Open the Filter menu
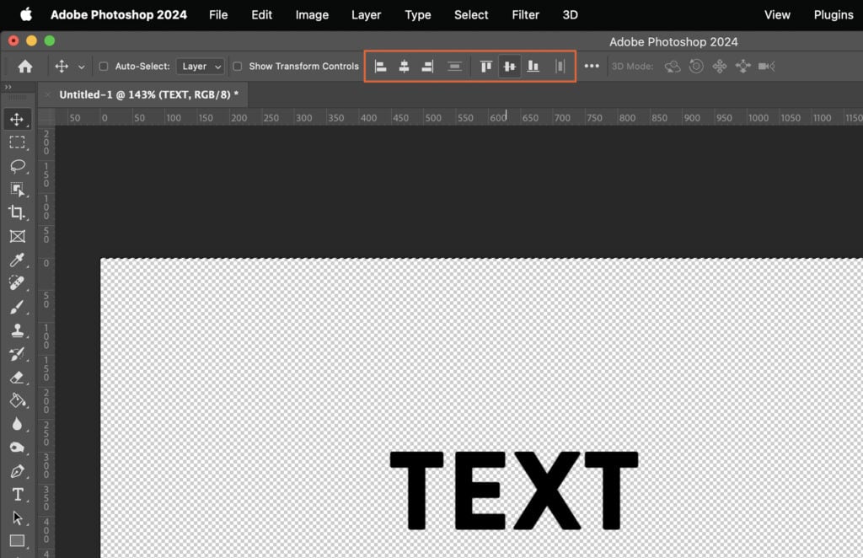This screenshot has height=558, width=863. 525,14
